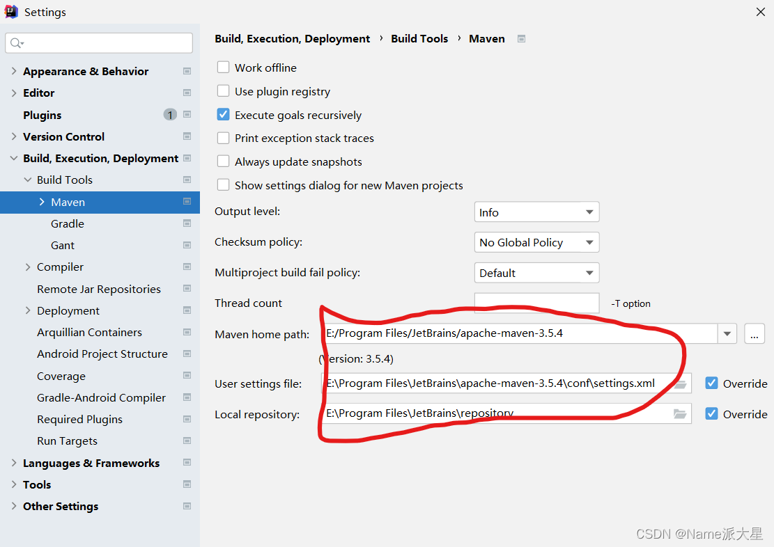This screenshot has height=547, width=774.
Task: Open Checksum policy dropdown
Action: pos(536,242)
